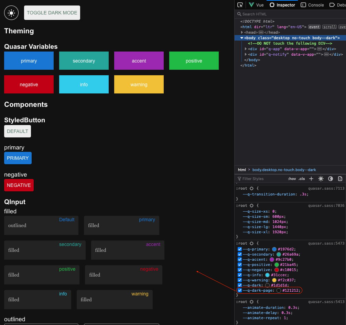Open the Inspector tab
Image resolution: width=346 pixels, height=325 pixels.
[282, 5]
